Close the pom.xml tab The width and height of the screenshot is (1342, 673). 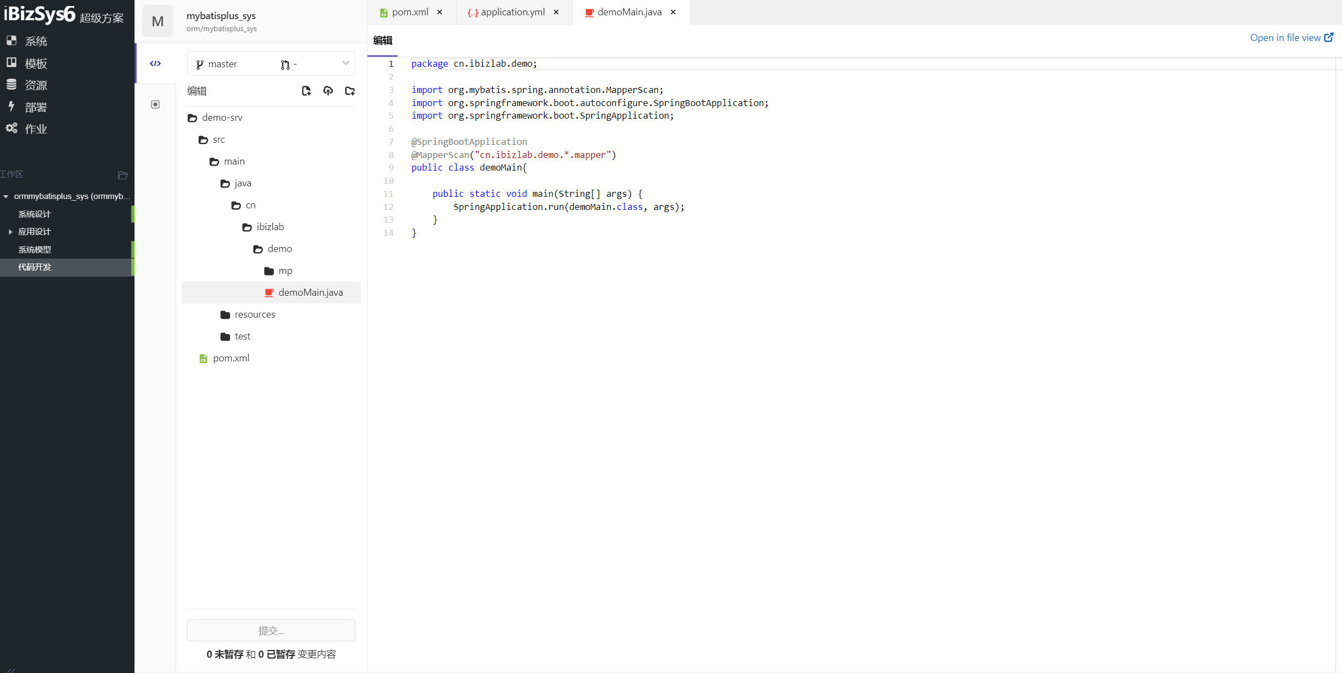tap(440, 12)
